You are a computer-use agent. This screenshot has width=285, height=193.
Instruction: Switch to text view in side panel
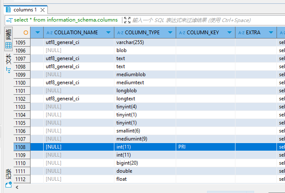pyautogui.click(x=8, y=63)
